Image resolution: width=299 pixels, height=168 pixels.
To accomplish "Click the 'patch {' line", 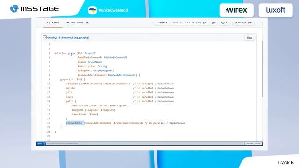I will tap(71, 101).
